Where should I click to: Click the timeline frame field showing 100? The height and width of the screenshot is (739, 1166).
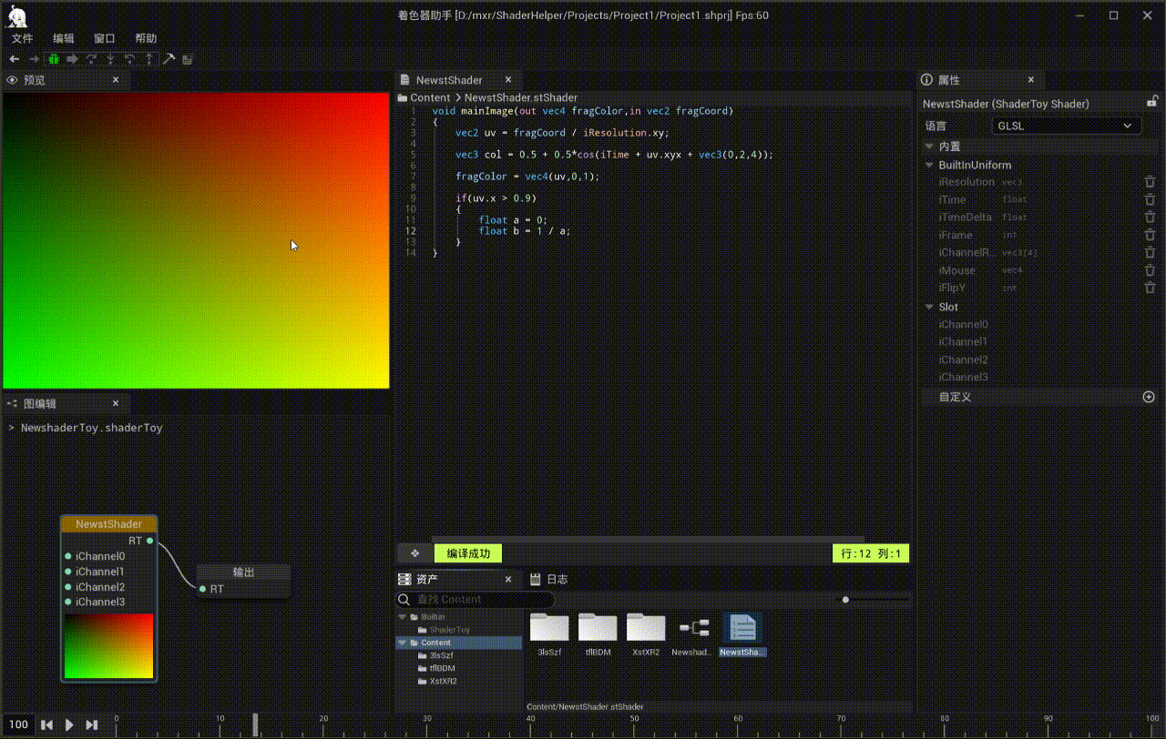pyautogui.click(x=18, y=724)
